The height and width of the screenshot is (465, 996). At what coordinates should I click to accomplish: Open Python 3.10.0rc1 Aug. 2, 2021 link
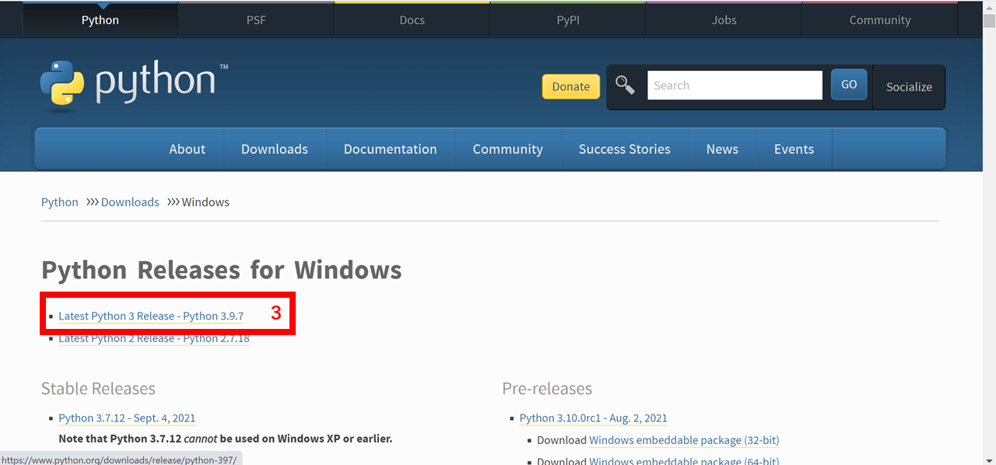(x=594, y=418)
